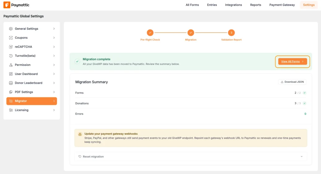Open the General Settings sidebar label
321x174 pixels.
click(26, 29)
